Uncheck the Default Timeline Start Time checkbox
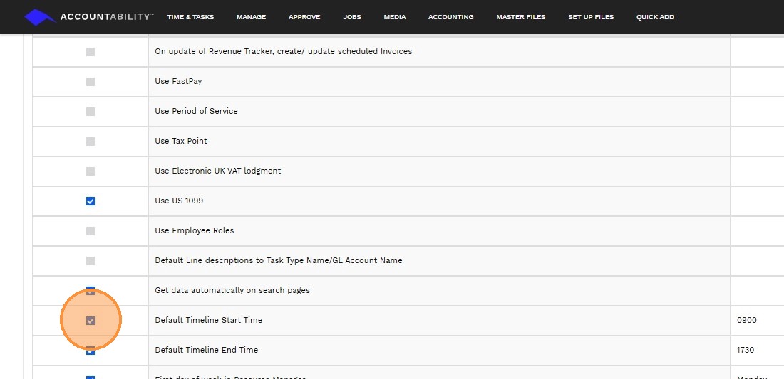Image resolution: width=784 pixels, height=379 pixels. (x=91, y=321)
